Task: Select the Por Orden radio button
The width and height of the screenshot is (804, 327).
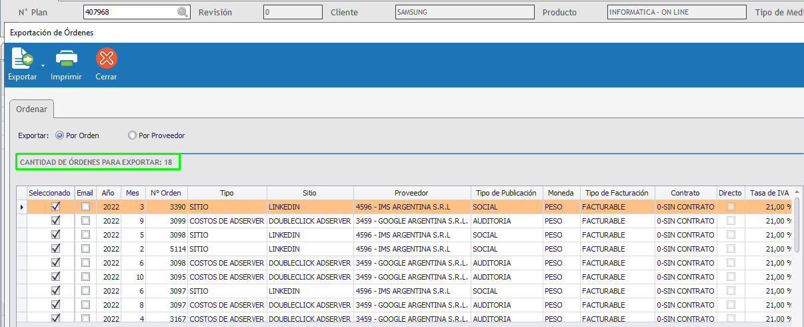Action: pos(60,135)
